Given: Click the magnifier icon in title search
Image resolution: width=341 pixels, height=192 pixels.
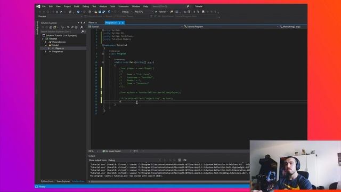Looking at the screenshot, I should click(x=188, y=6).
